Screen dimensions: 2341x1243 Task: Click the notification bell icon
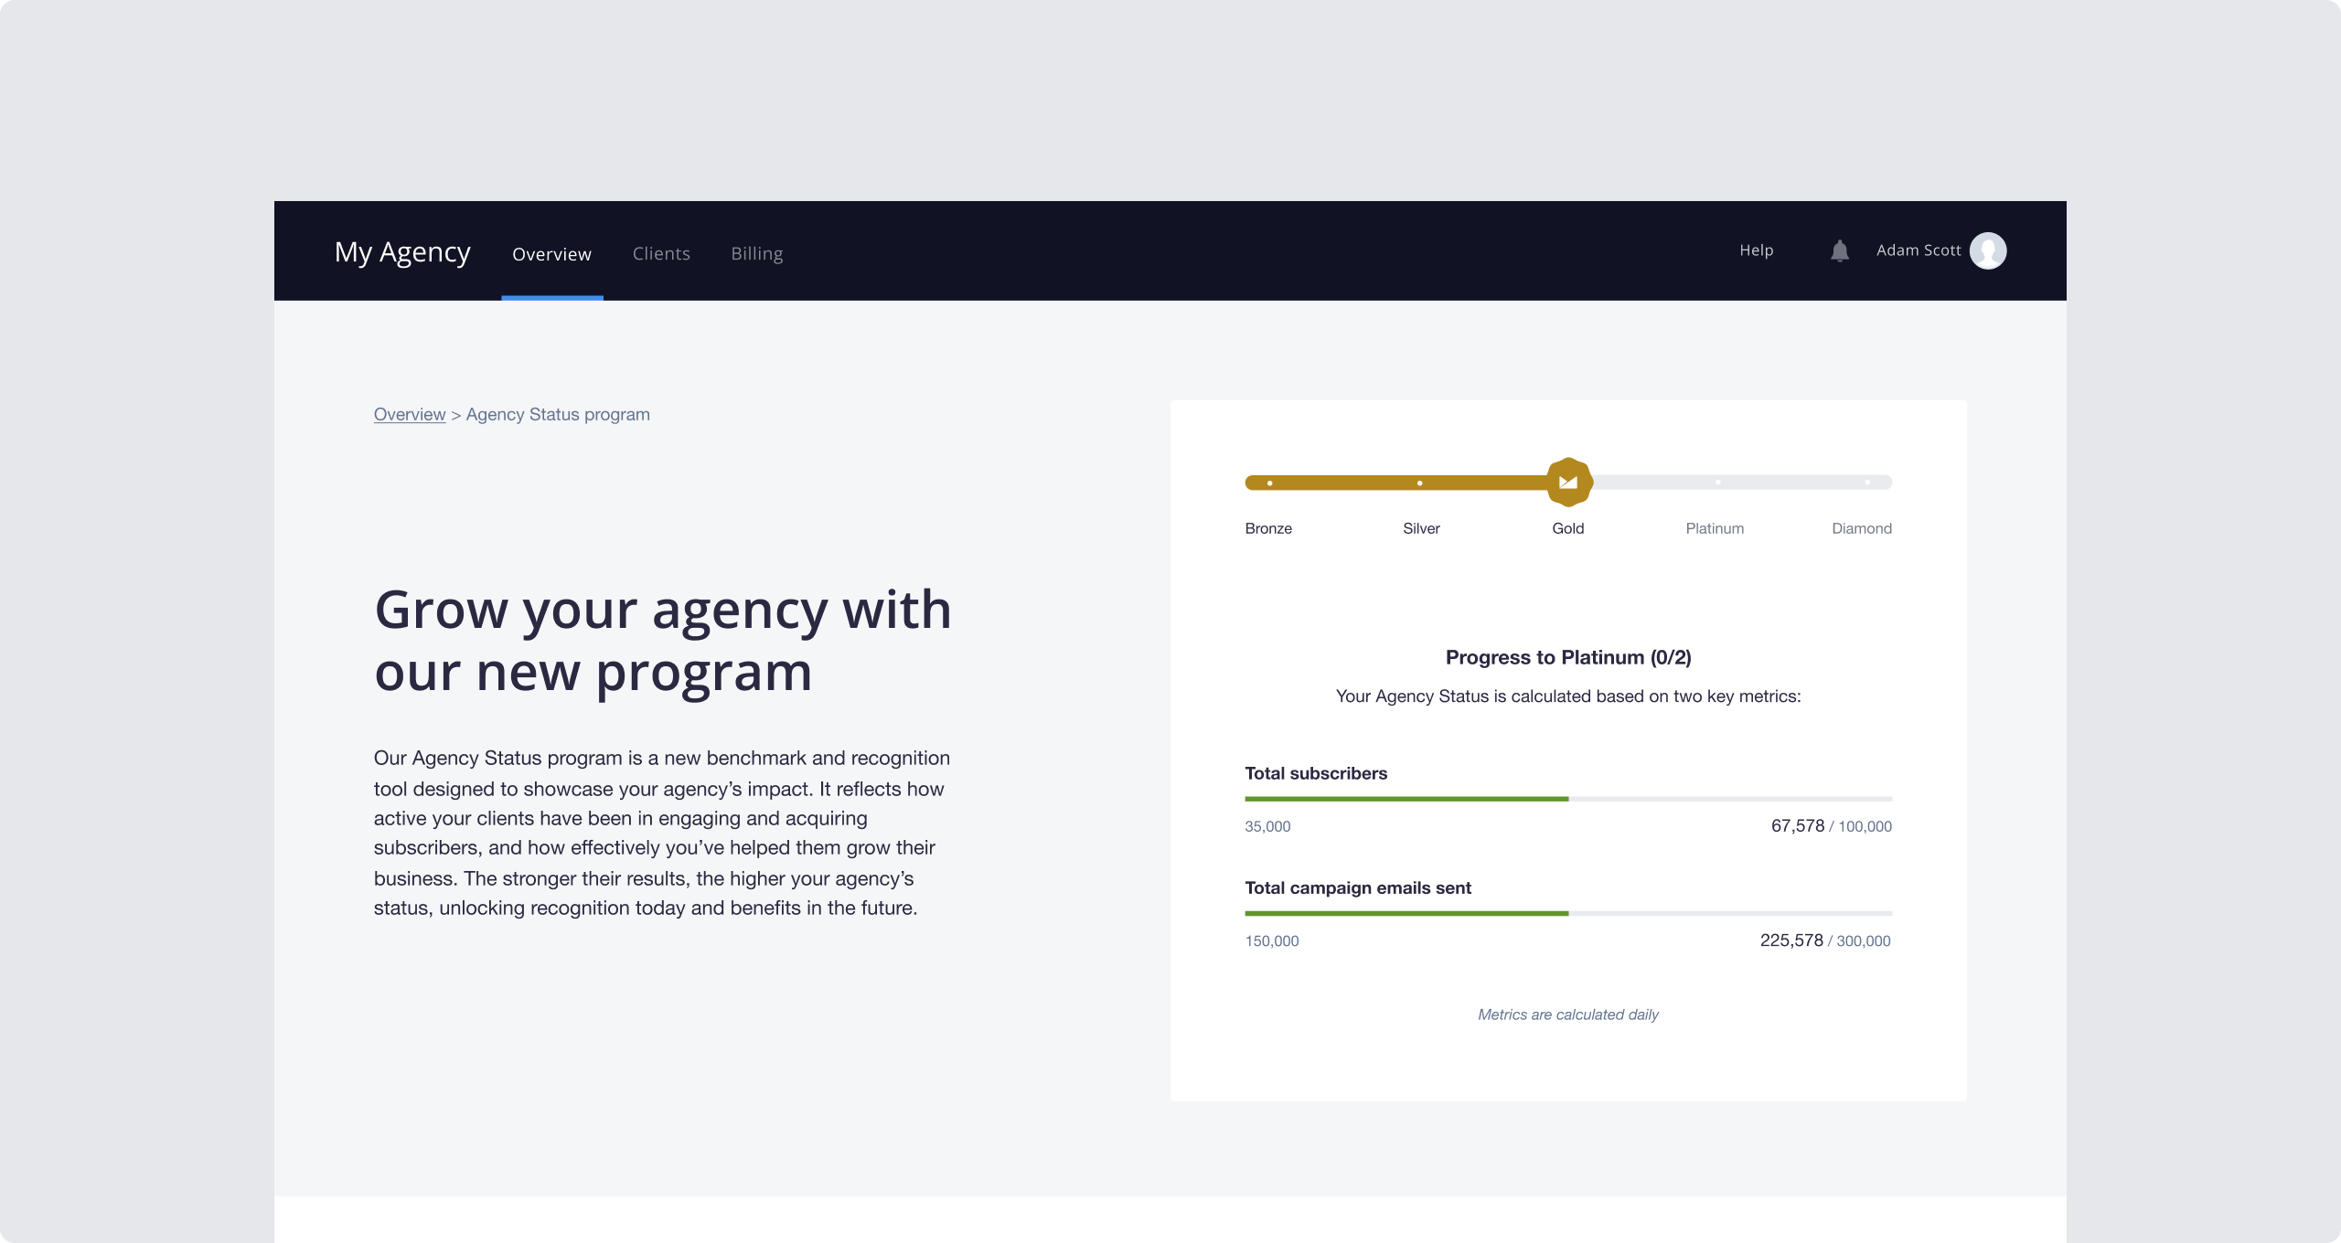(1840, 251)
